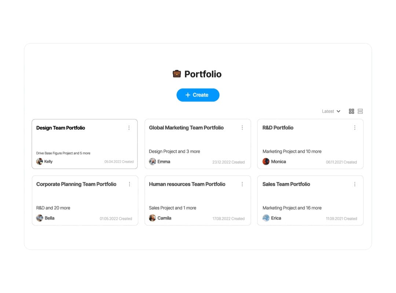The width and height of the screenshot is (396, 293).
Task: Click the briefcase icon beside Portfolio
Action: pos(177,74)
